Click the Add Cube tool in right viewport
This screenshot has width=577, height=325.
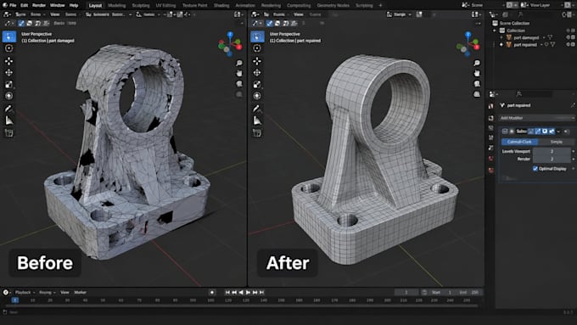point(257,133)
